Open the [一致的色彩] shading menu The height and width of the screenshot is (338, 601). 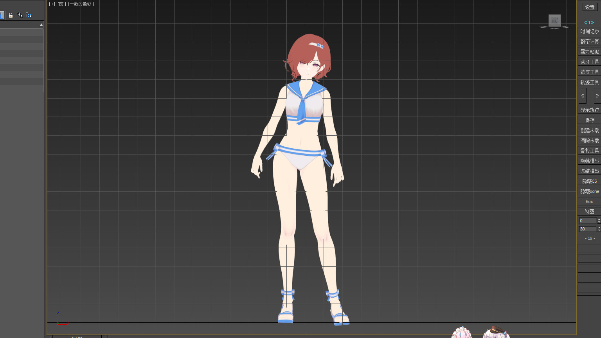click(81, 4)
